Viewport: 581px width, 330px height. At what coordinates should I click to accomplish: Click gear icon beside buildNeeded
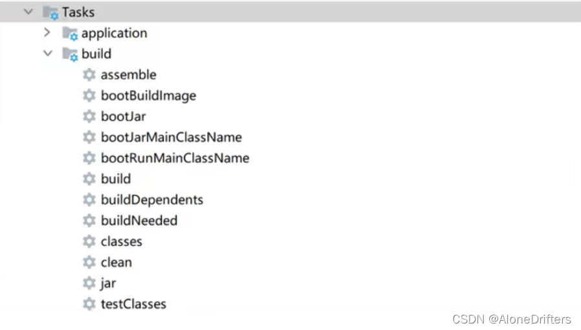89,221
